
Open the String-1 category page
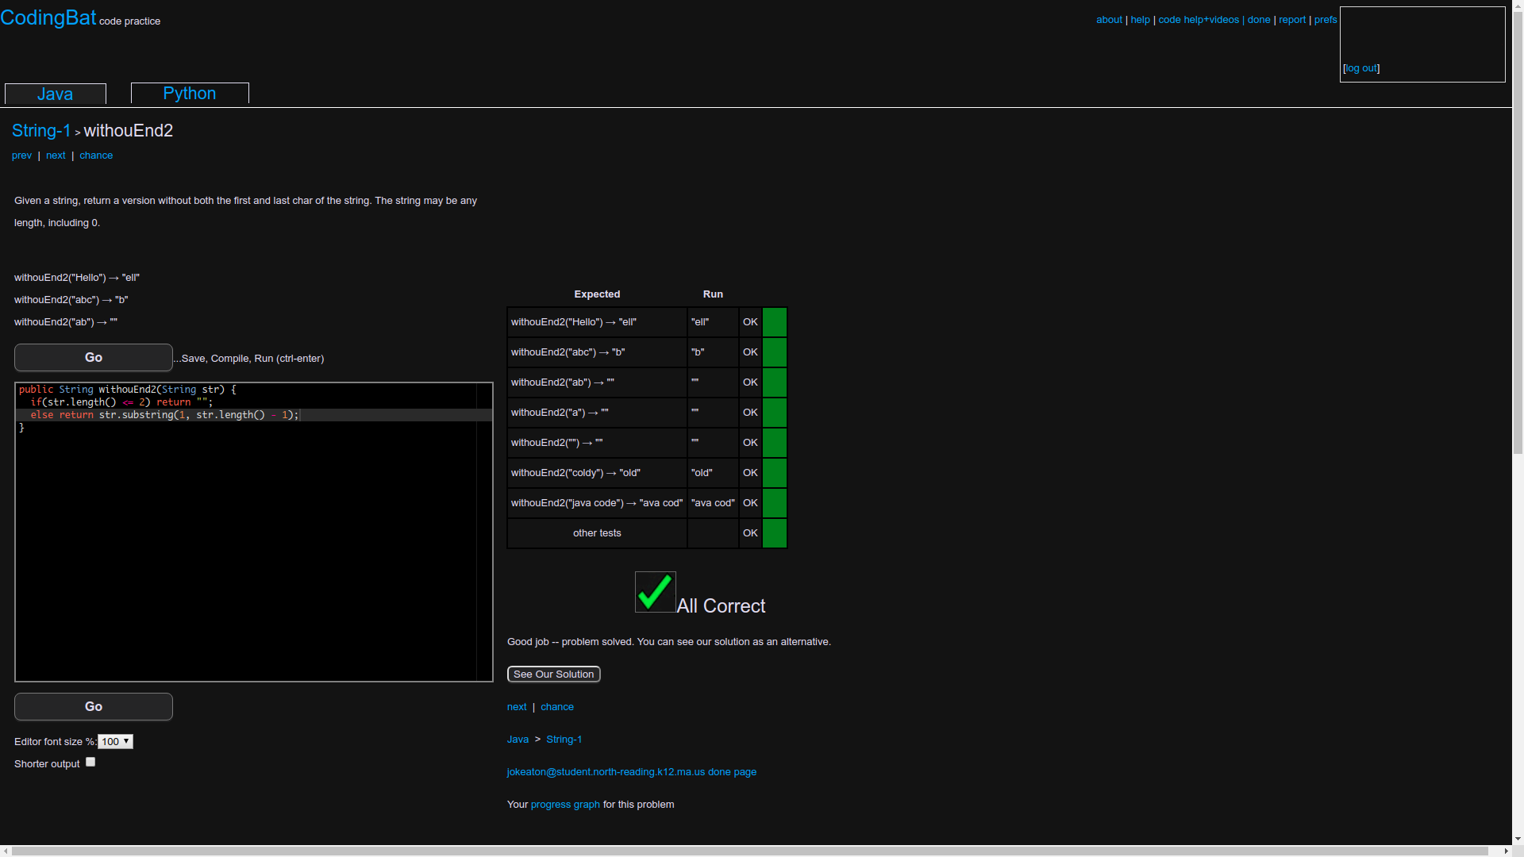point(41,130)
